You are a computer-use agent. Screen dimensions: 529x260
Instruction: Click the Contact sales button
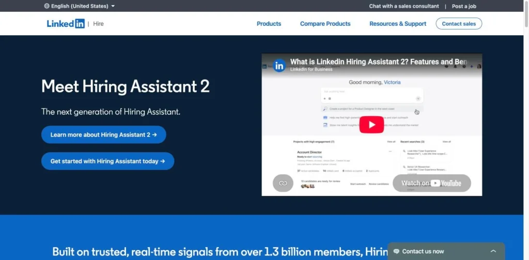pyautogui.click(x=459, y=24)
